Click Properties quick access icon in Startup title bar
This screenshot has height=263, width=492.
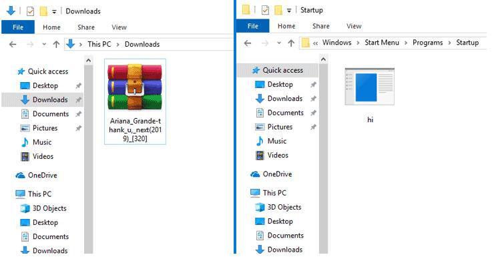[265, 11]
